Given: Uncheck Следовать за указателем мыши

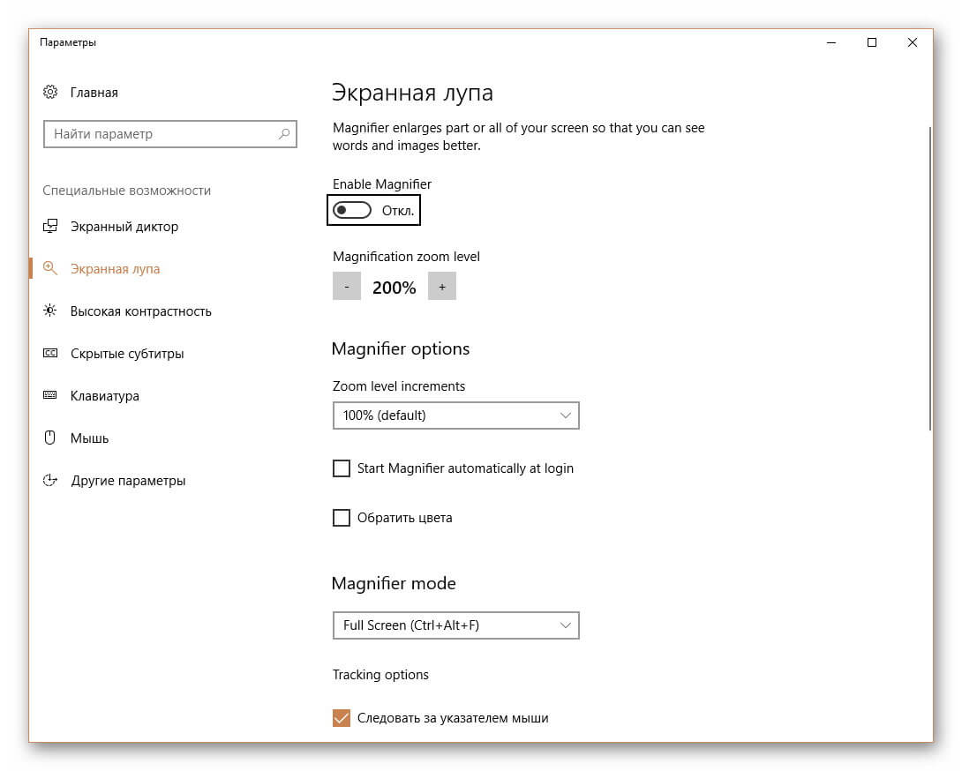Looking at the screenshot, I should [342, 718].
